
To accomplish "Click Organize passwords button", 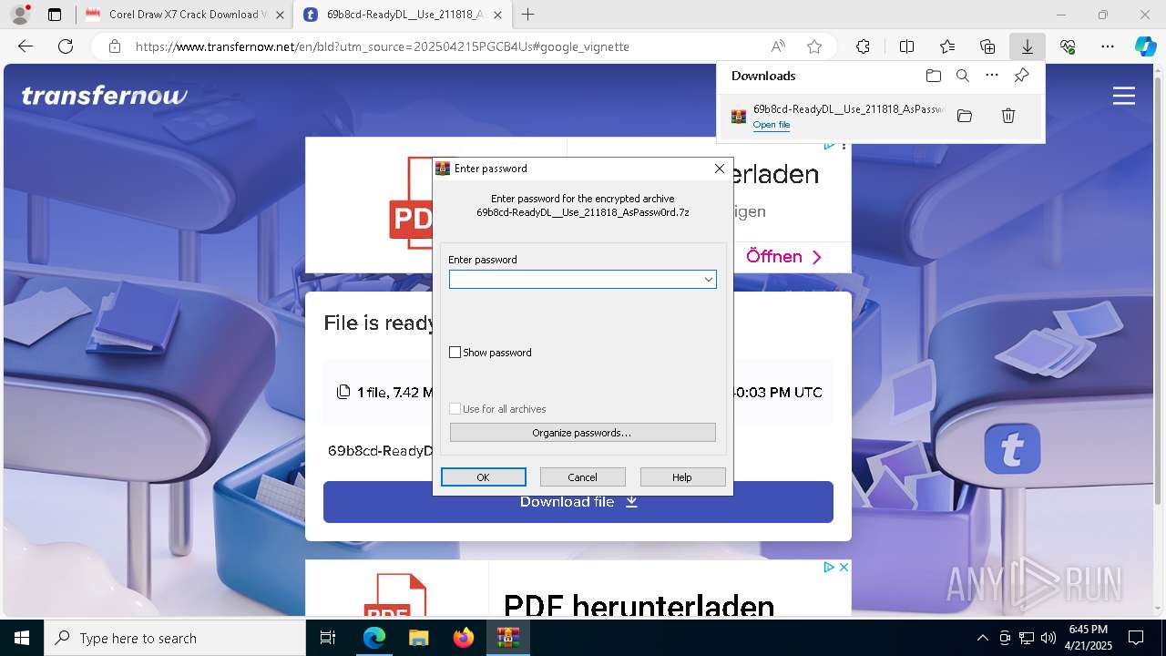I will (x=583, y=433).
